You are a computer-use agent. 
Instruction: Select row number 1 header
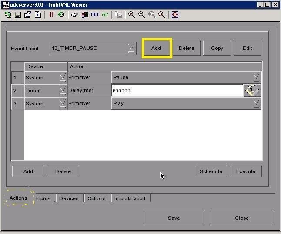click(17, 78)
